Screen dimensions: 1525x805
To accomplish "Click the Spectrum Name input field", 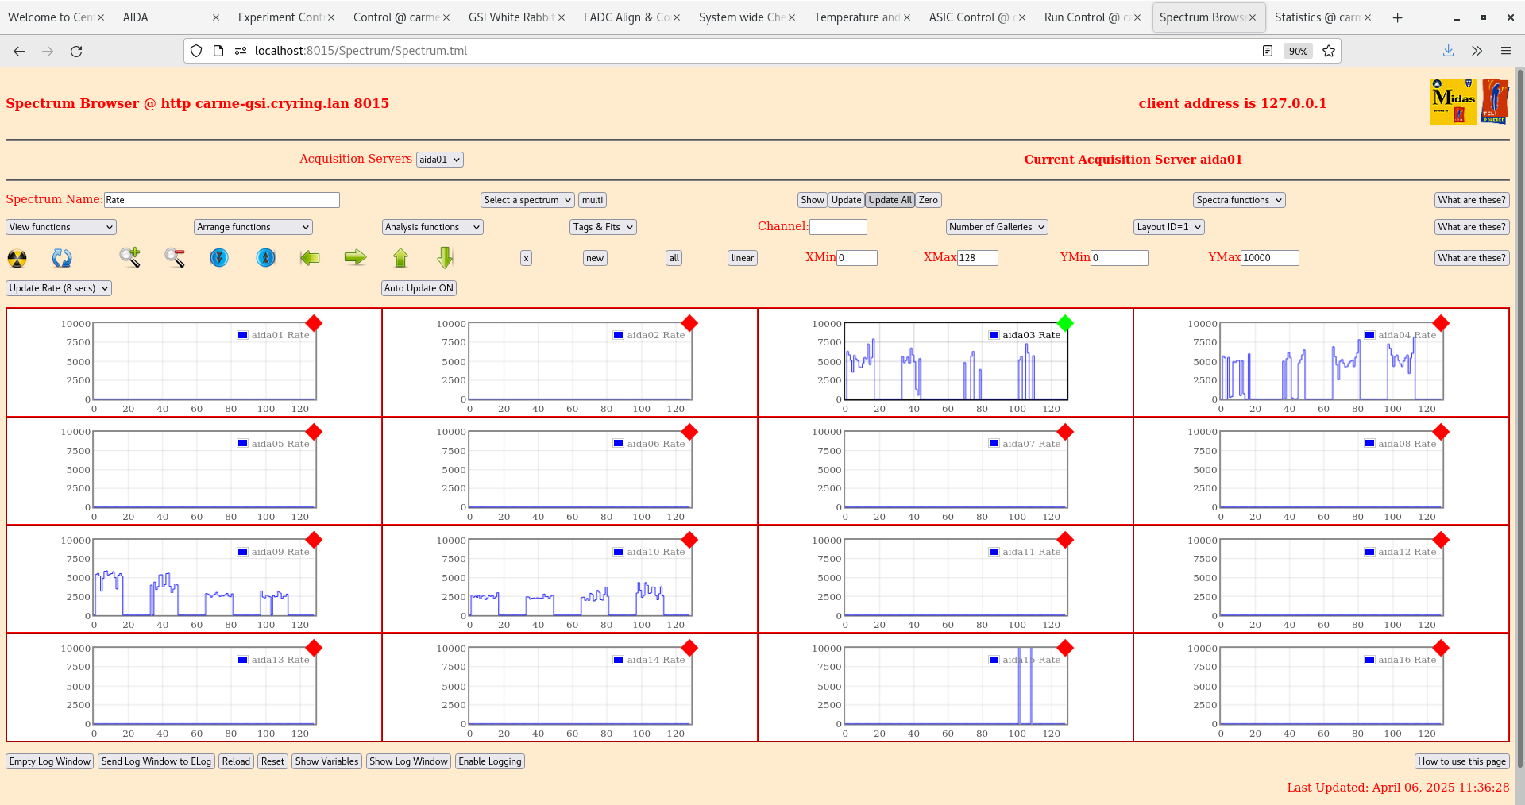I will click(x=222, y=200).
